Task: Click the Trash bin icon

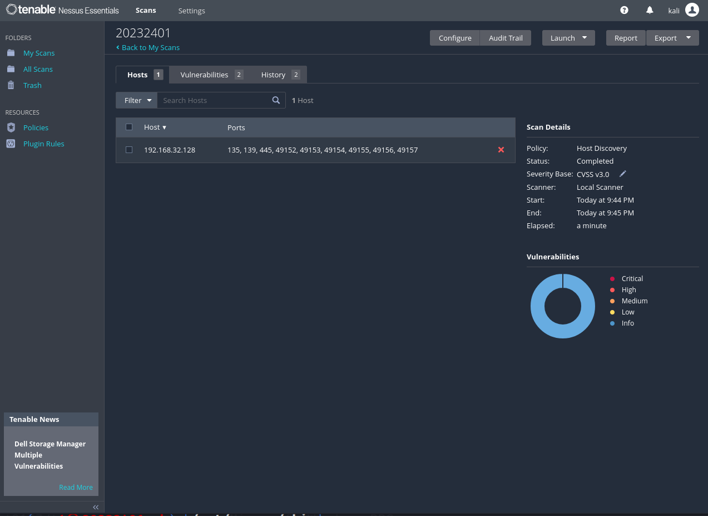Action: point(11,85)
